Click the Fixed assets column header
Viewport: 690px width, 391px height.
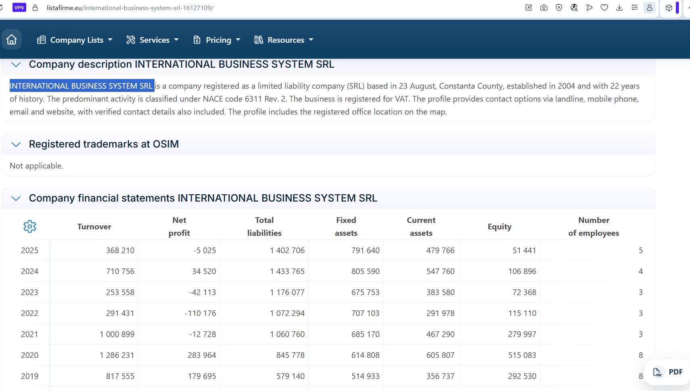coord(346,227)
